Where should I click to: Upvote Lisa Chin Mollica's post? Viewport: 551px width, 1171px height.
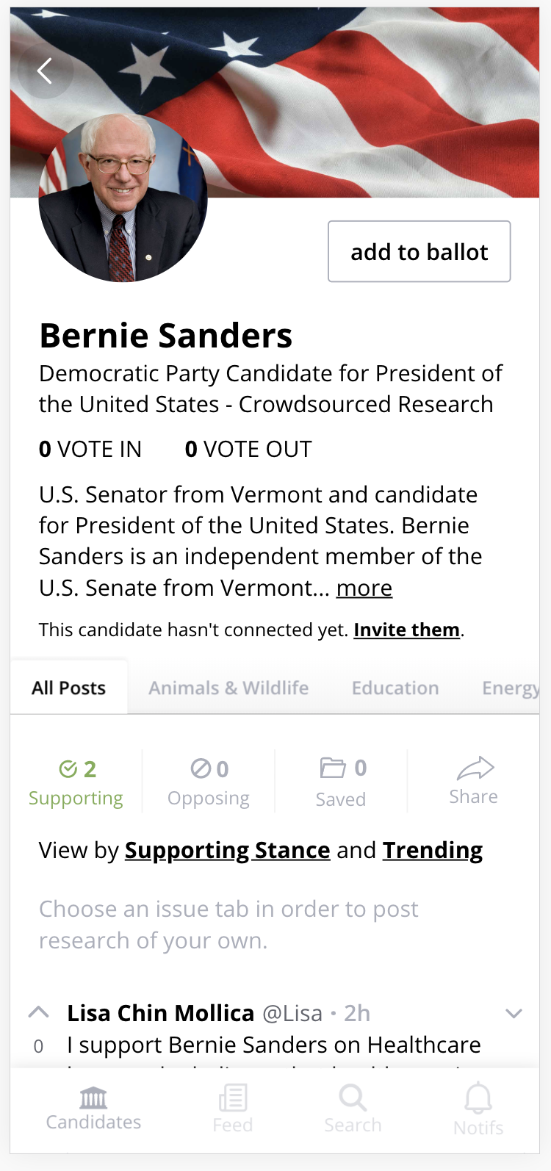pos(38,1012)
